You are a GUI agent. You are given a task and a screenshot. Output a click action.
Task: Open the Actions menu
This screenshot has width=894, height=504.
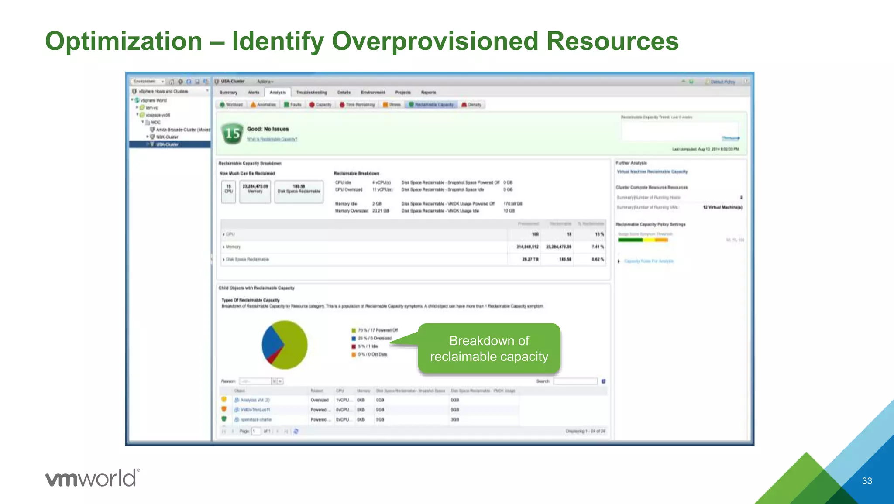265,82
